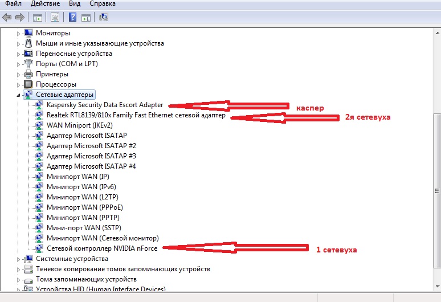Viewport: 441px width, 302px height.
Task: Select Минипорт WAN (L2TP) entry
Action: point(83,197)
